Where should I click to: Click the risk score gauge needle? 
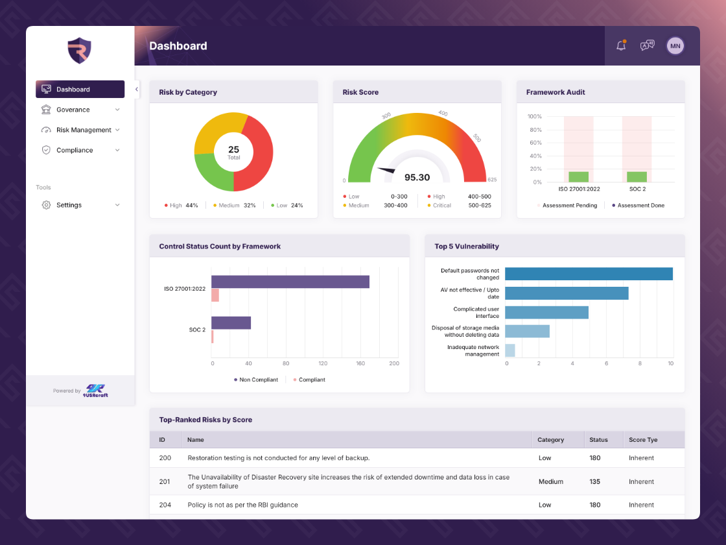(x=386, y=170)
